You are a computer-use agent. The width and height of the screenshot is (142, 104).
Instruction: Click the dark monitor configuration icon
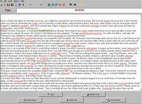click(x=71, y=5)
